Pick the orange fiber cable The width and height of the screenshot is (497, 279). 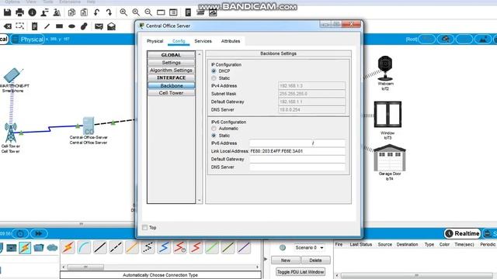132,247
